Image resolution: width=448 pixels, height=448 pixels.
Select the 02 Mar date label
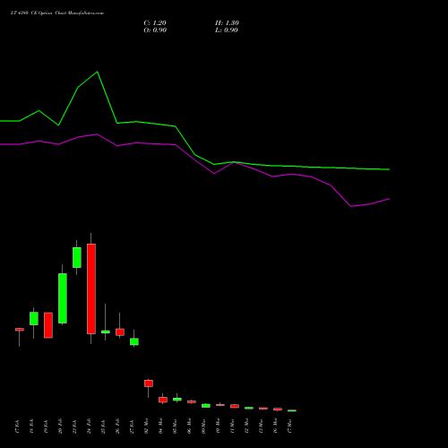[146, 426]
